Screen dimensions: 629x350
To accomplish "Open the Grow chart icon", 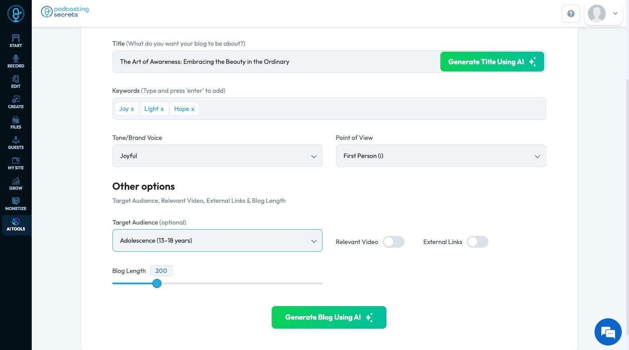I will [x=16, y=181].
